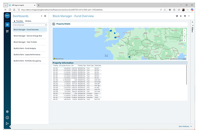
Task: Click the logout icon in the sidebar
Action: click(x=7, y=123)
